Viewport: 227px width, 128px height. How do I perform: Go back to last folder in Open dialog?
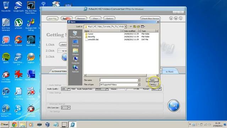[x=131, y=27]
